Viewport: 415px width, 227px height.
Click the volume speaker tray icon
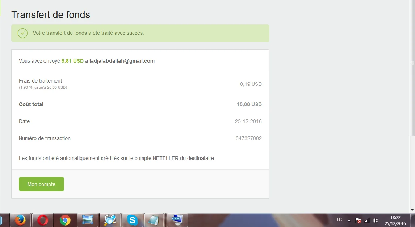tap(376, 220)
